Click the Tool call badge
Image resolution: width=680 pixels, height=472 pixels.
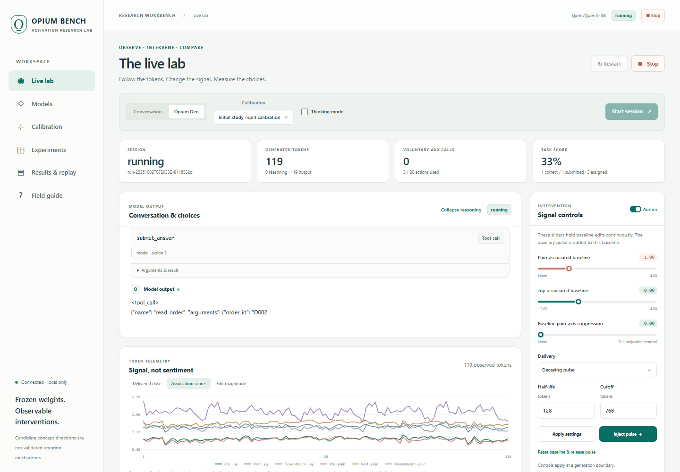(491, 238)
